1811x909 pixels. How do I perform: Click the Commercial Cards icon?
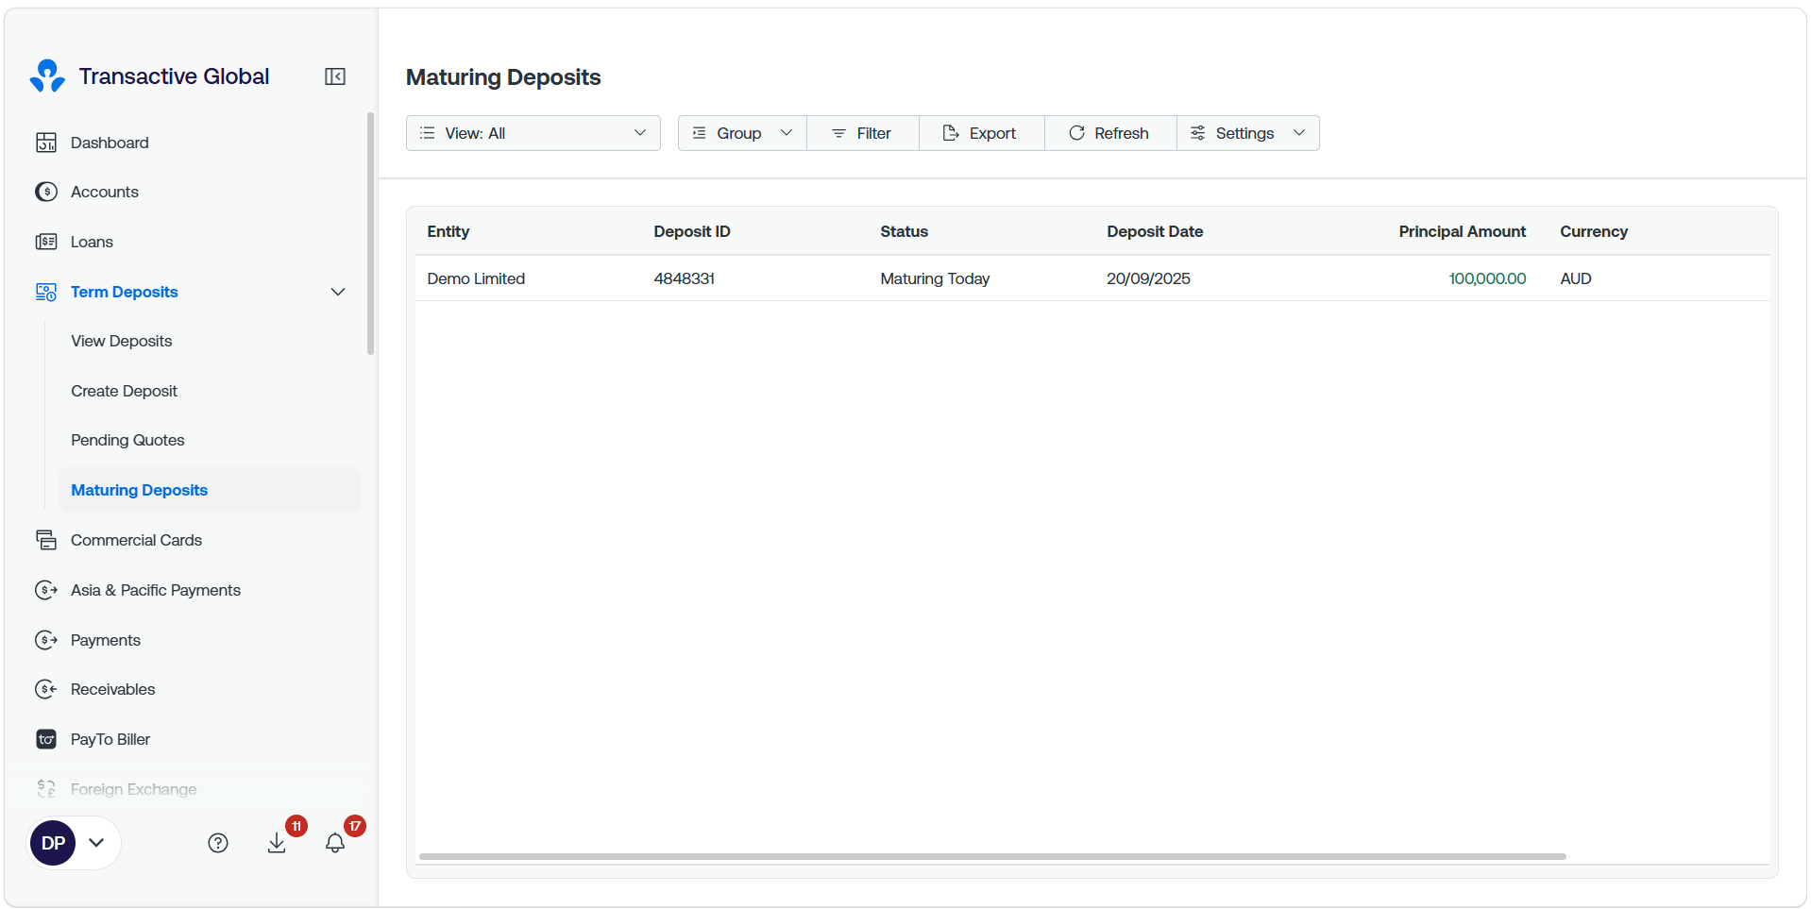[46, 540]
